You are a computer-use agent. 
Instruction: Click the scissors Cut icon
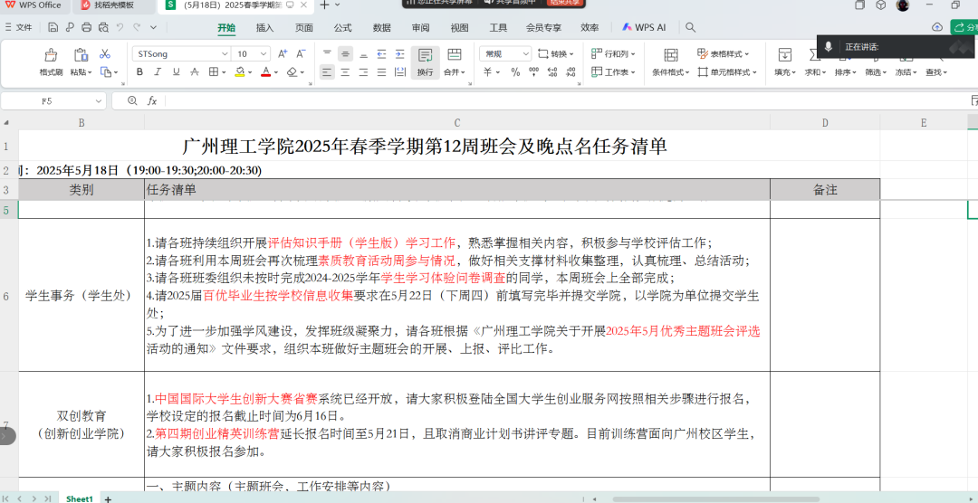105,54
